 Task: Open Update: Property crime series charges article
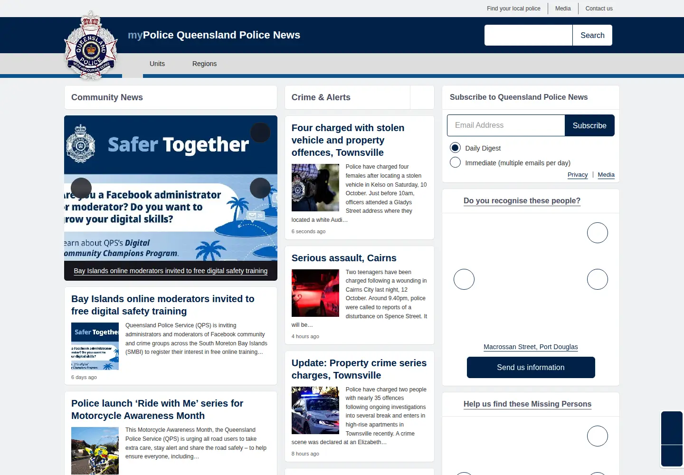pyautogui.click(x=359, y=369)
